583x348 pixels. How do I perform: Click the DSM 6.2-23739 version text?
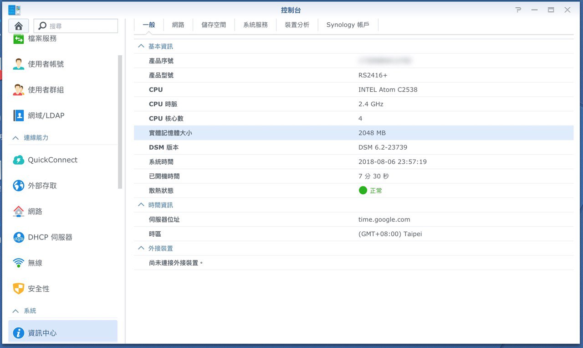click(x=383, y=147)
